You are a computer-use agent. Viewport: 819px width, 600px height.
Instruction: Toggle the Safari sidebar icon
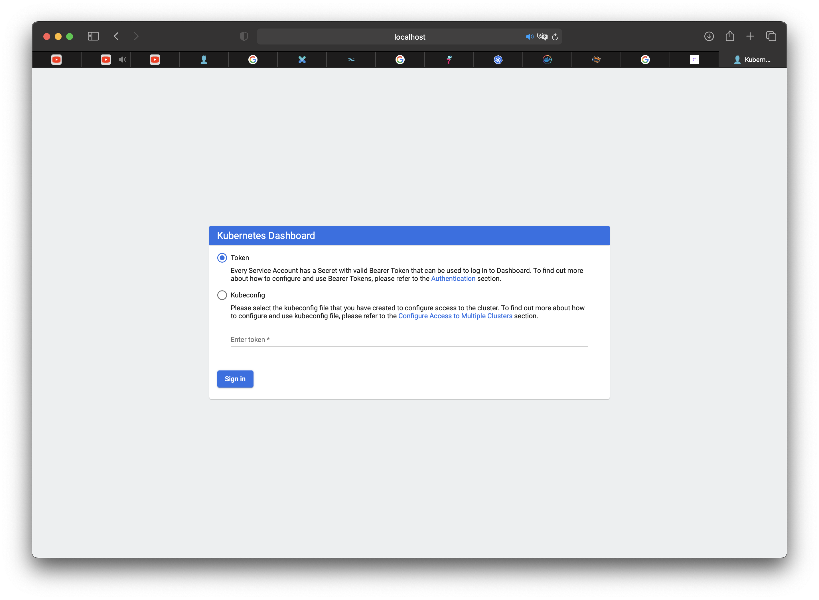click(x=93, y=36)
